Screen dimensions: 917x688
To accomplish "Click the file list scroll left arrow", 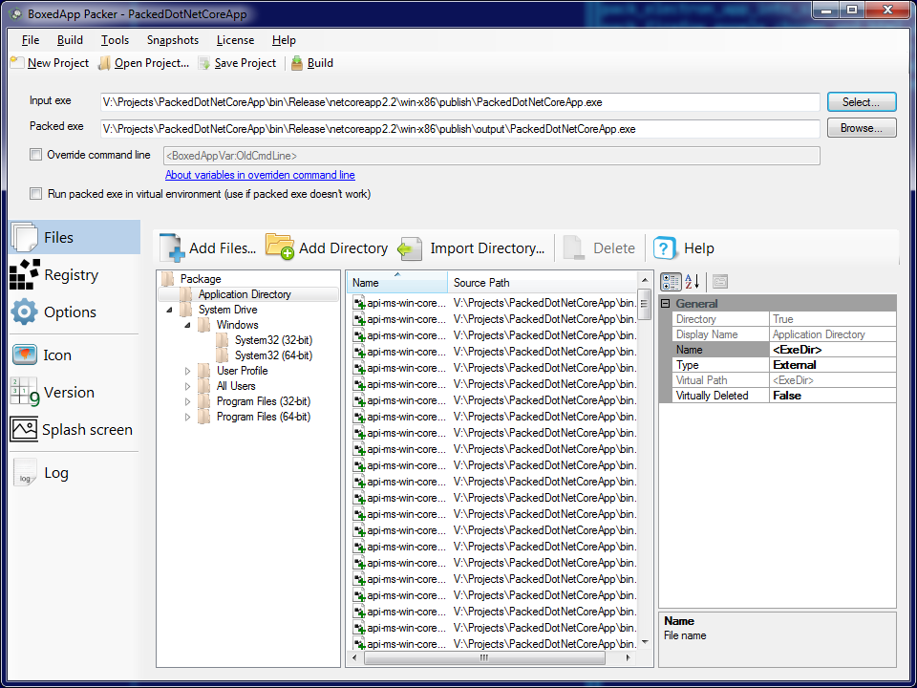I will coord(354,657).
